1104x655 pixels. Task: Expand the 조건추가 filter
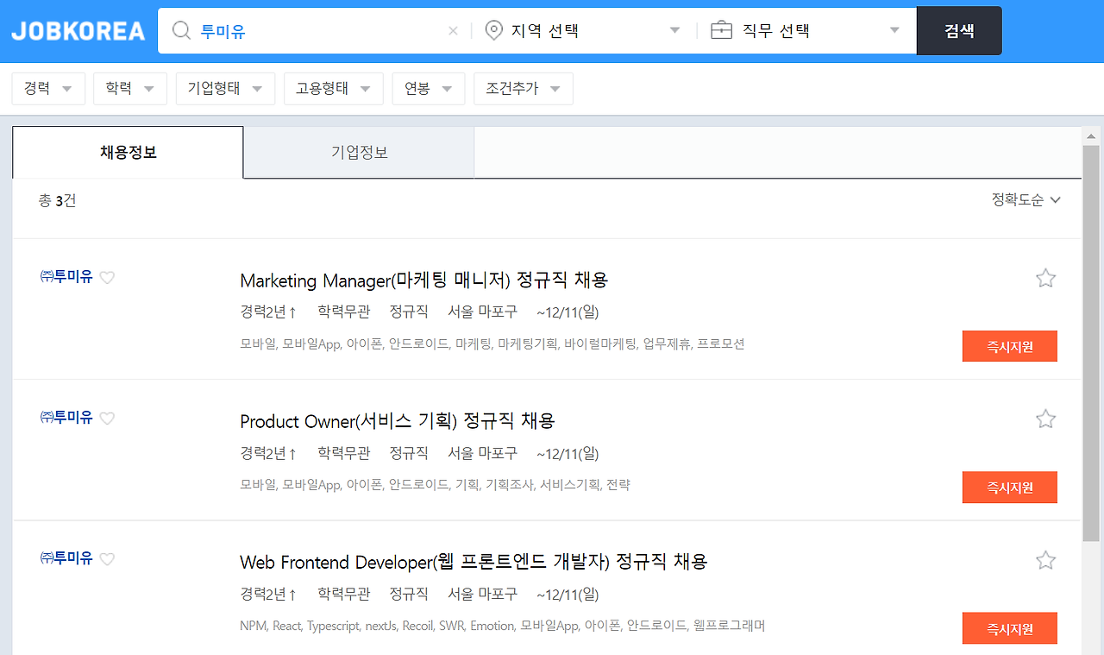pos(524,88)
